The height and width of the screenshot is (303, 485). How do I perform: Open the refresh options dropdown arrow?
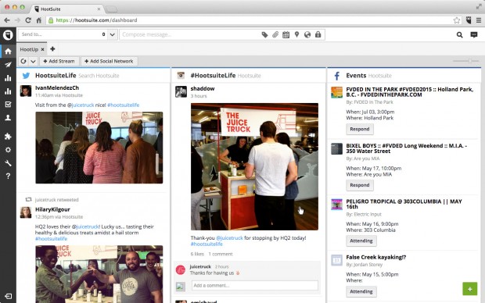point(33,61)
